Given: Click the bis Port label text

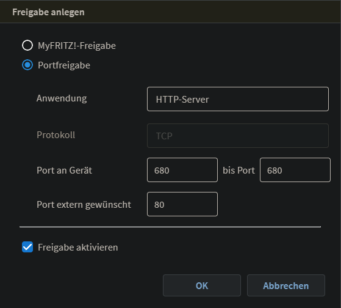Looking at the screenshot, I should (239, 170).
